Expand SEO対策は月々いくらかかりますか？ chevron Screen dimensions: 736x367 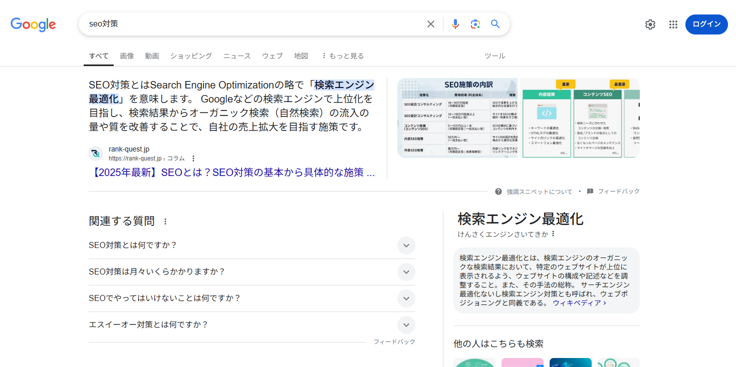pos(406,272)
